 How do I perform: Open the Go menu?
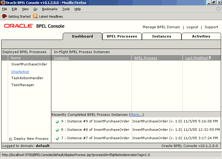click(35, 9)
